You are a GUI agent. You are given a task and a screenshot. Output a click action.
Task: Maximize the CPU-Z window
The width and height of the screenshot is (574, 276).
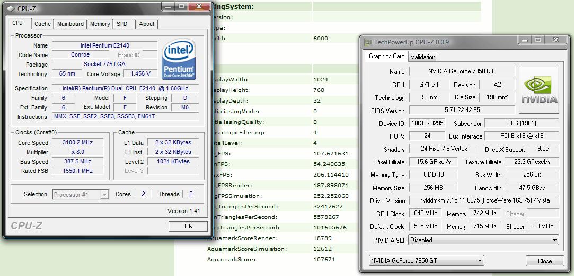click(181, 6)
